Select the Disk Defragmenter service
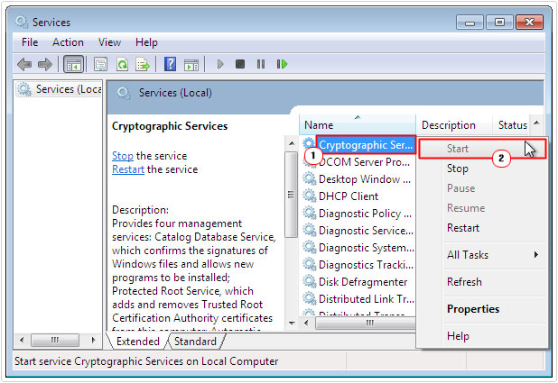The height and width of the screenshot is (383, 558). [x=358, y=282]
